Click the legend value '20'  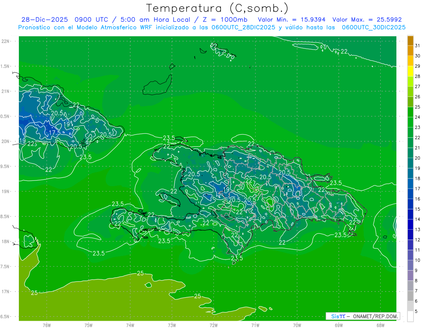tap(417, 158)
